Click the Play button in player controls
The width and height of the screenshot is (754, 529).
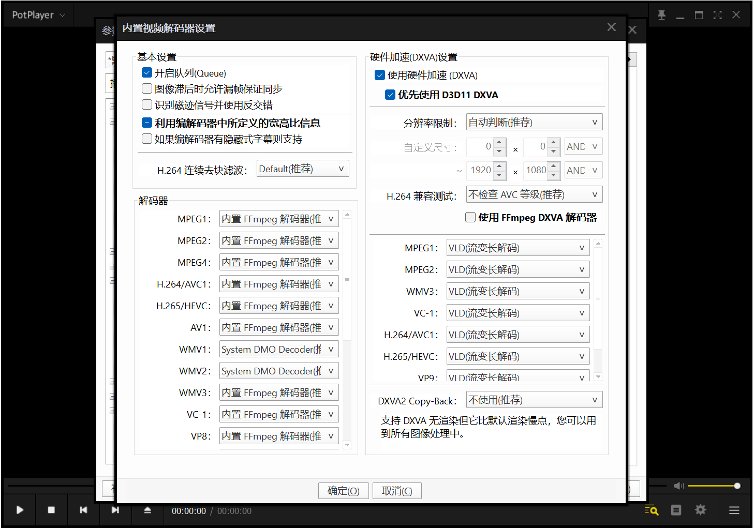(20, 510)
